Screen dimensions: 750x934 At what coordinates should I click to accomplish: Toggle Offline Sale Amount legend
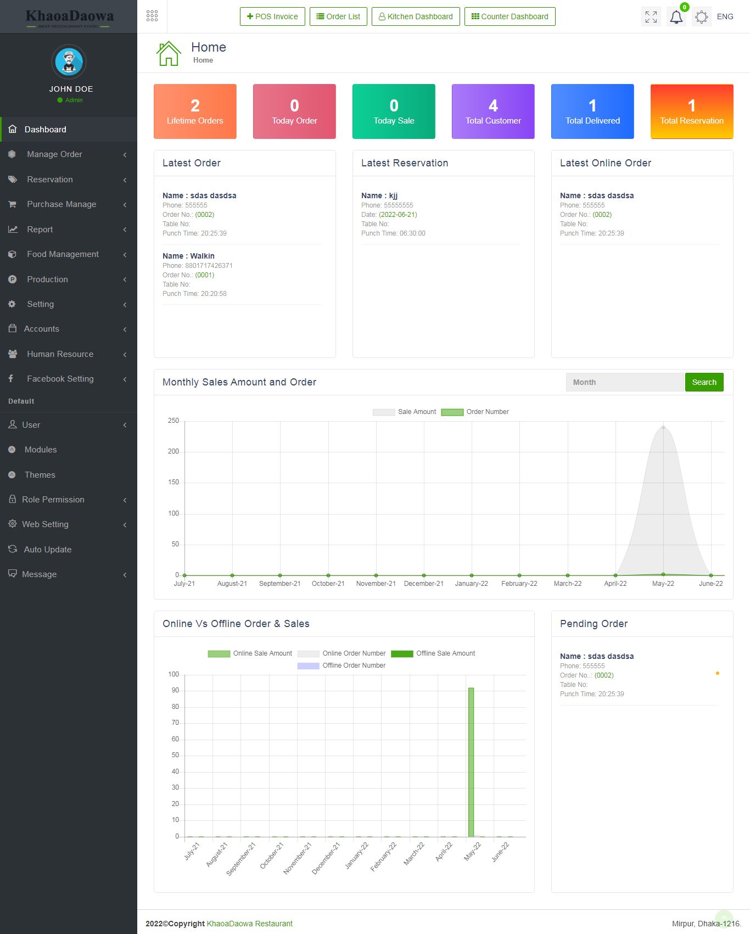pyautogui.click(x=402, y=654)
